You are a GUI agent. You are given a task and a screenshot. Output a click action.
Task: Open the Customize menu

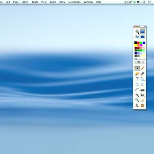[x=75, y=2]
